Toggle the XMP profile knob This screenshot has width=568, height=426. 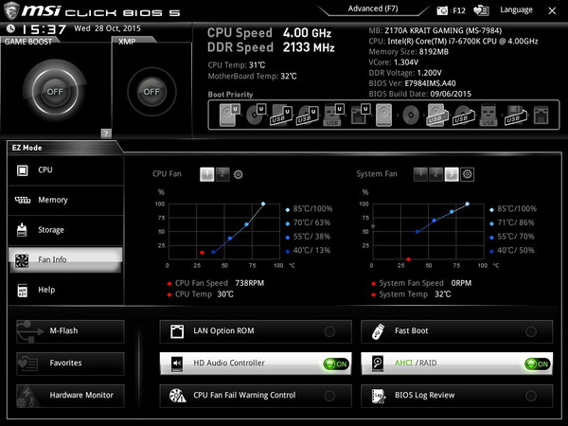[x=151, y=91]
